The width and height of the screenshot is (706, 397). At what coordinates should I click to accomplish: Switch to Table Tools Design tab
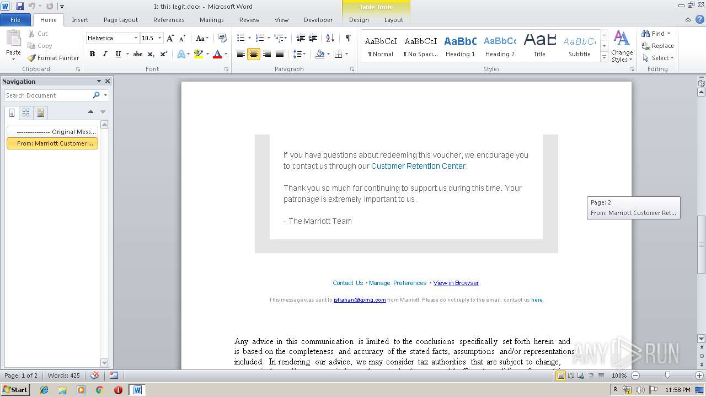359,20
